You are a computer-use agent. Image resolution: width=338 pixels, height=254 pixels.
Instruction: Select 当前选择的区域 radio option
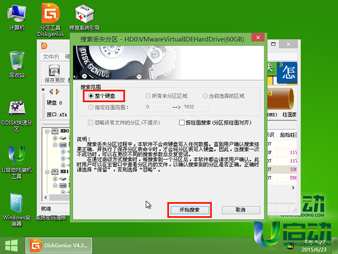[223, 96]
